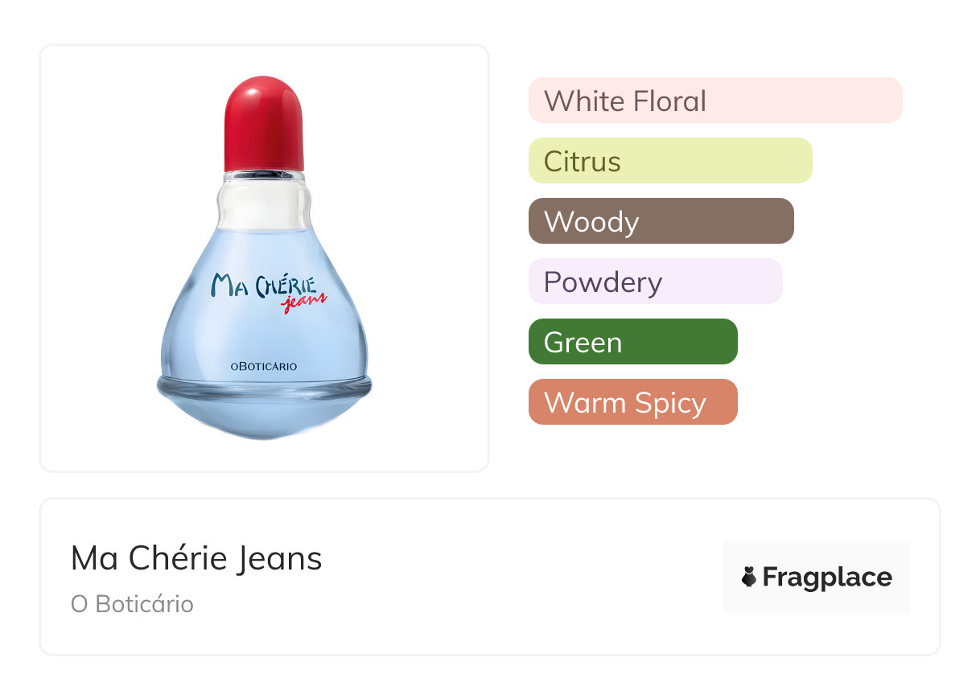Select the Warm Spicy accord bar
Screen dimensions: 980x695
click(x=633, y=402)
